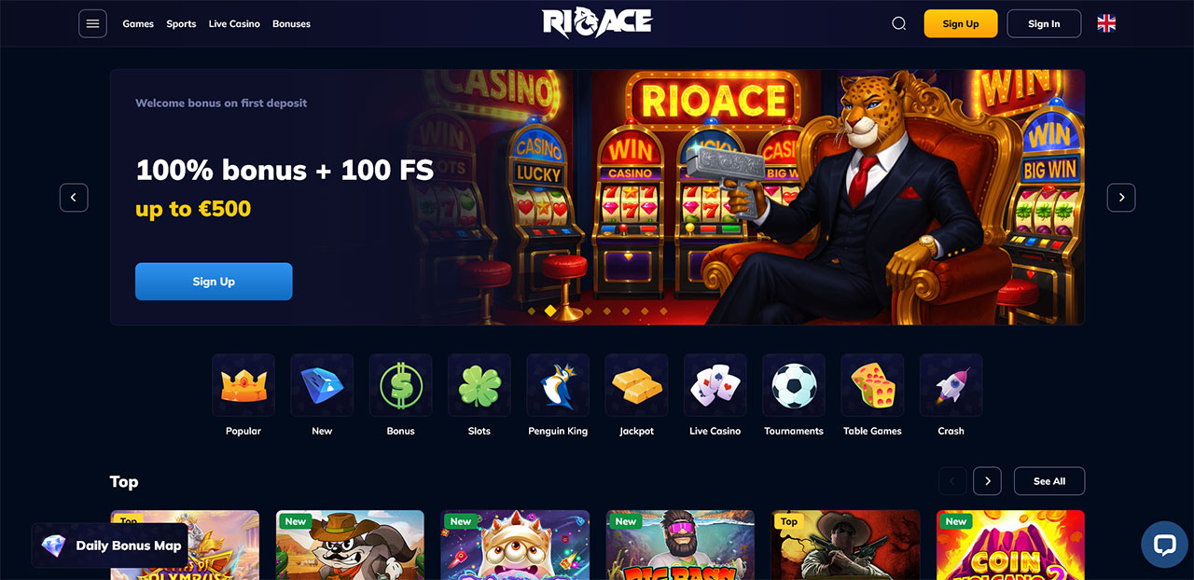
Task: Open the Jackpot gold bars category
Action: pyautogui.click(x=636, y=385)
